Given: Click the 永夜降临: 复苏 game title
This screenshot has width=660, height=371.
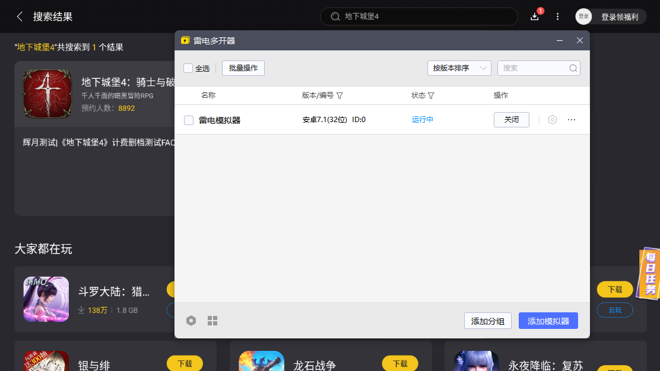Looking at the screenshot, I should click(x=545, y=365).
